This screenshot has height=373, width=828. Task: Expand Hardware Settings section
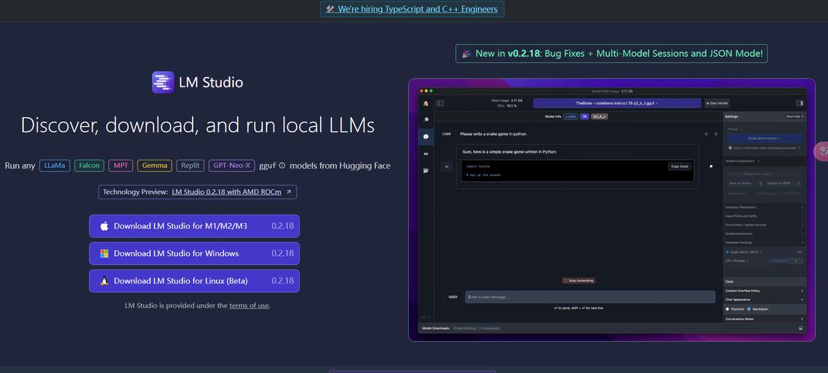click(x=764, y=242)
